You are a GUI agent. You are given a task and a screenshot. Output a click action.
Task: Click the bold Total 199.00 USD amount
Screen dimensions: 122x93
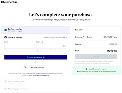coord(112,51)
